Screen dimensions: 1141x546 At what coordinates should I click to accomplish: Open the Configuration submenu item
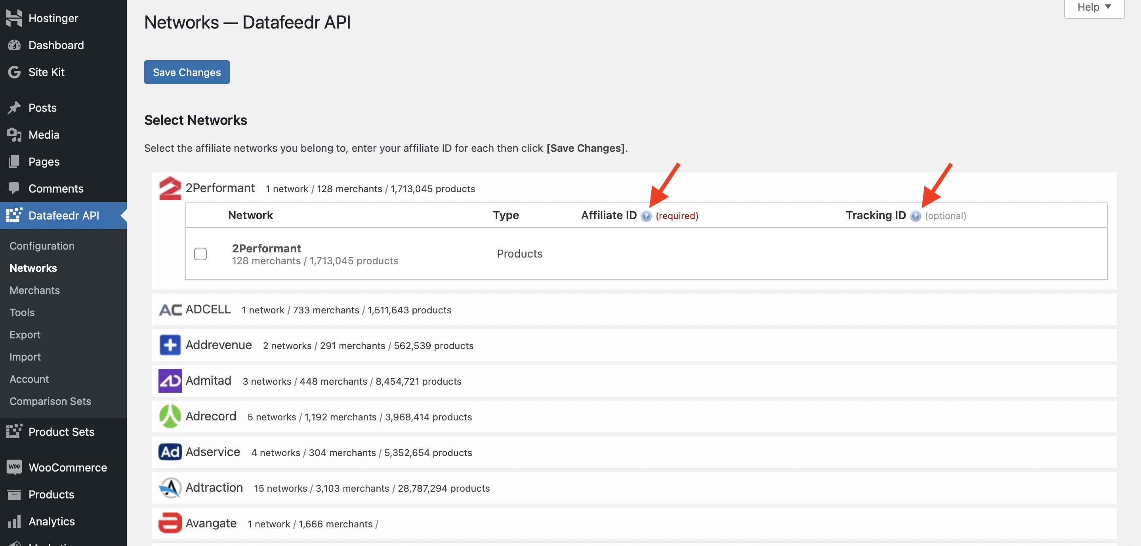pos(42,246)
